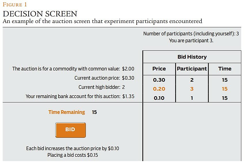Click the remaining bank account $1.35 value
247x166 pixels.
click(x=128, y=96)
